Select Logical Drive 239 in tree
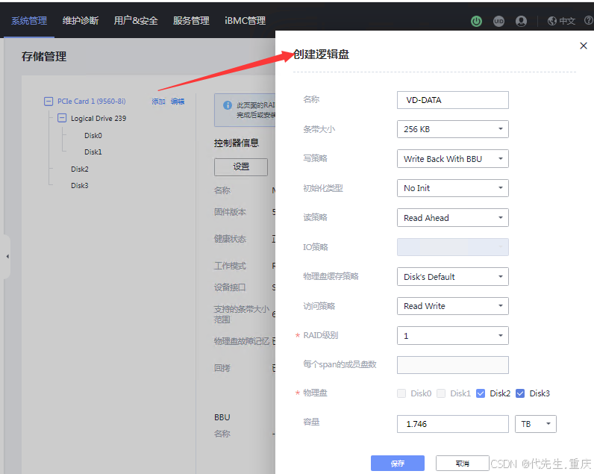The width and height of the screenshot is (594, 474). click(99, 118)
